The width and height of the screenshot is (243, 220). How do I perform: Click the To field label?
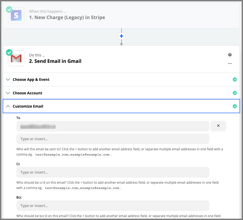tap(18, 118)
